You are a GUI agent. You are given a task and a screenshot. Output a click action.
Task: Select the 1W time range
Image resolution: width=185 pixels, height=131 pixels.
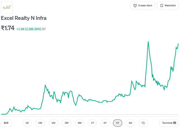[40, 123]
